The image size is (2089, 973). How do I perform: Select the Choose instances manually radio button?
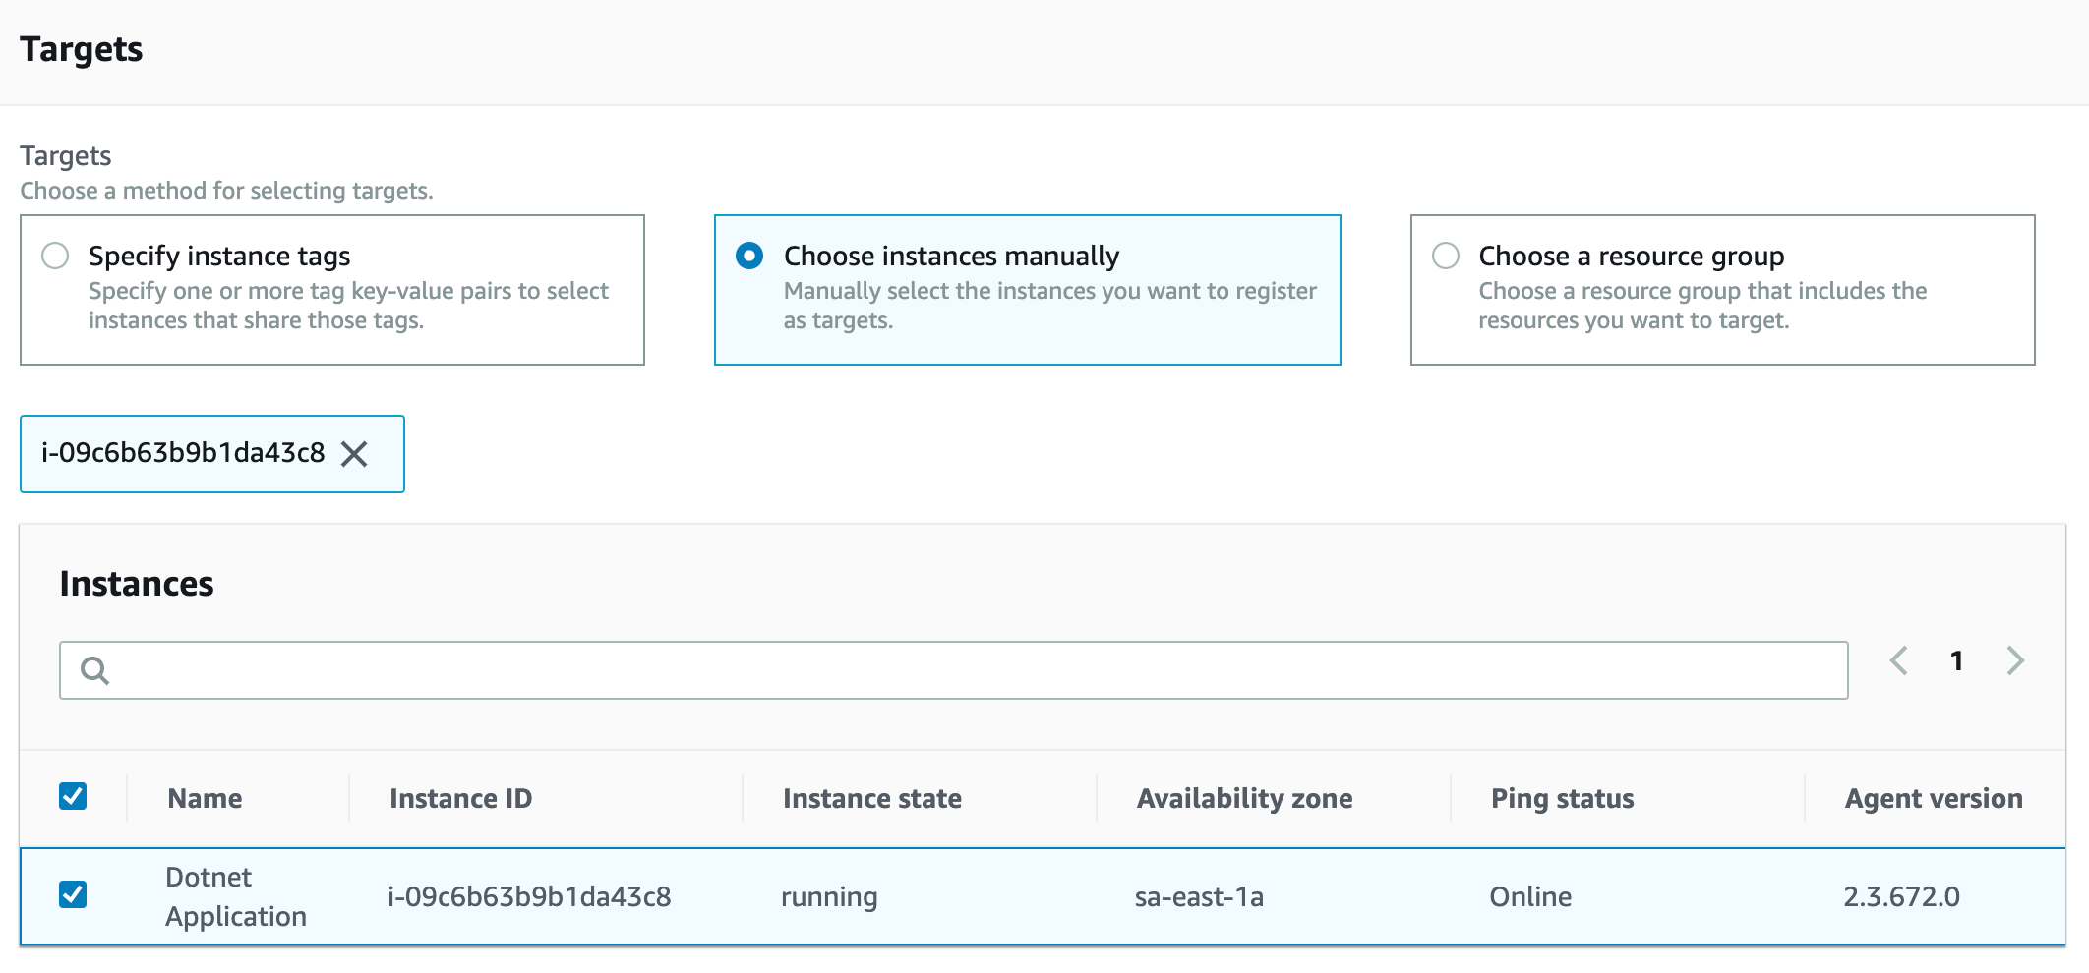pos(749,257)
